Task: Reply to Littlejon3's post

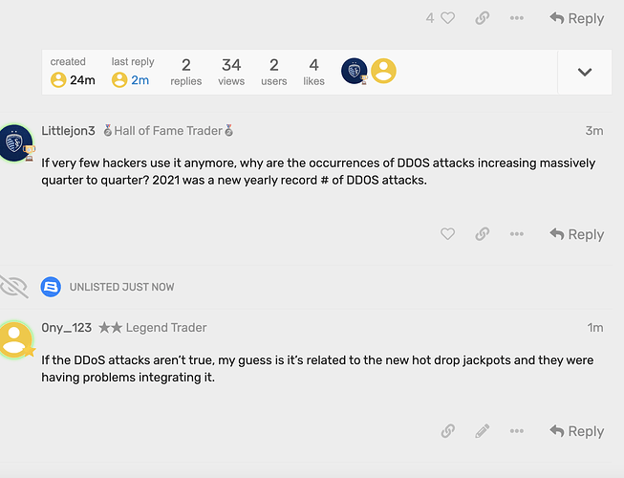Action: [576, 234]
